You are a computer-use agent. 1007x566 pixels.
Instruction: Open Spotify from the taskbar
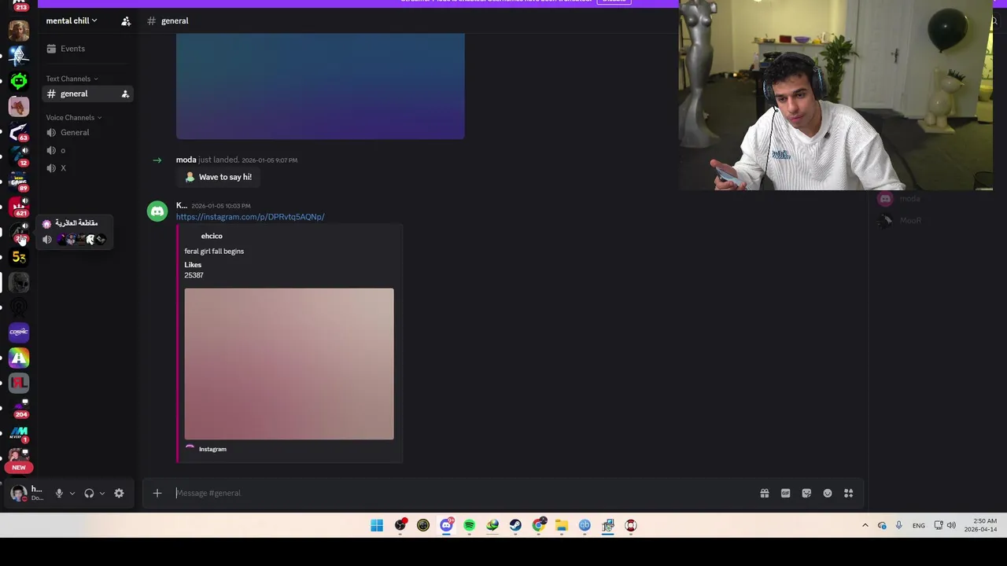click(469, 525)
